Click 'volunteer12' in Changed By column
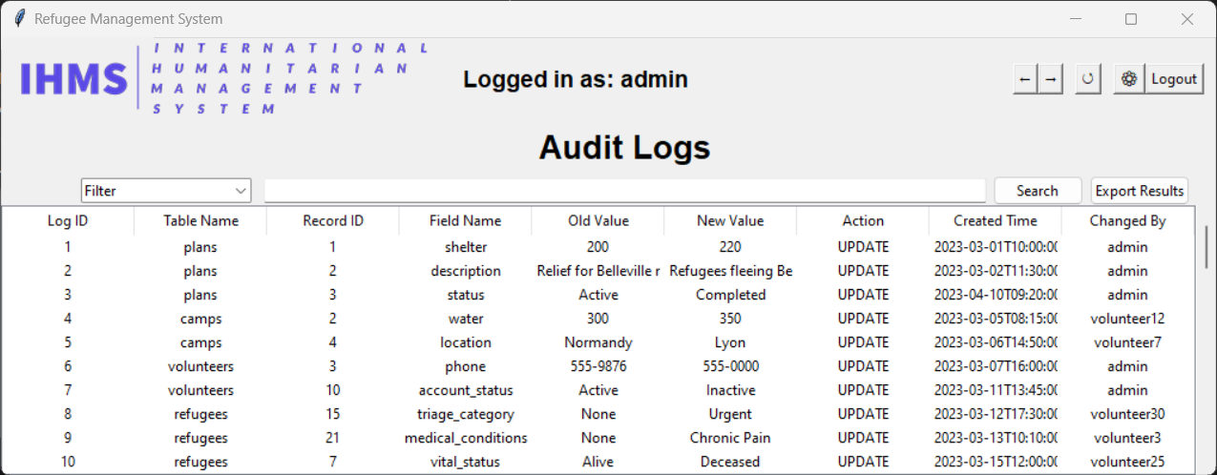Screen dimensions: 1217x475 pyautogui.click(x=1127, y=319)
